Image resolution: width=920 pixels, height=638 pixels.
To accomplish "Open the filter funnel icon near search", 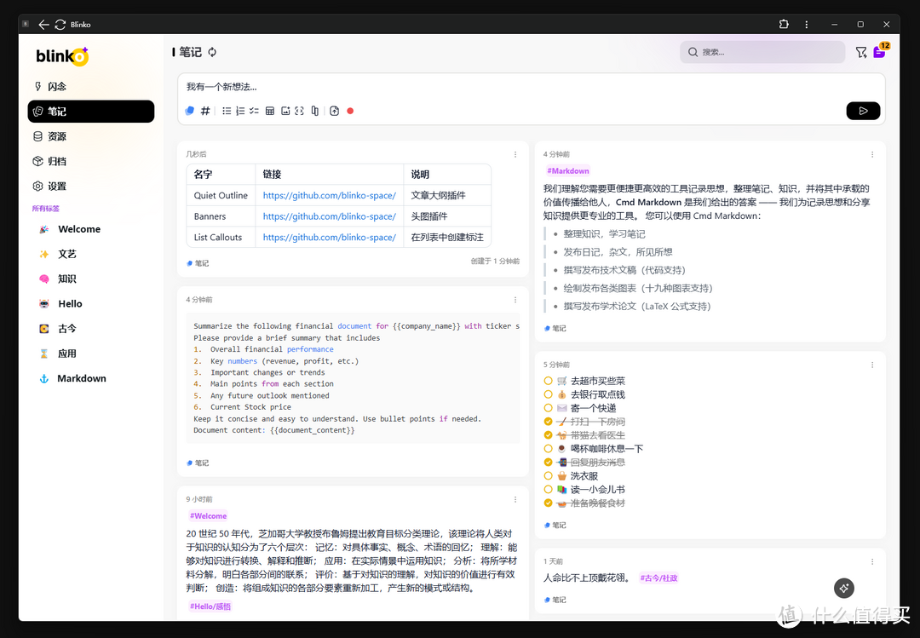I will [x=860, y=53].
